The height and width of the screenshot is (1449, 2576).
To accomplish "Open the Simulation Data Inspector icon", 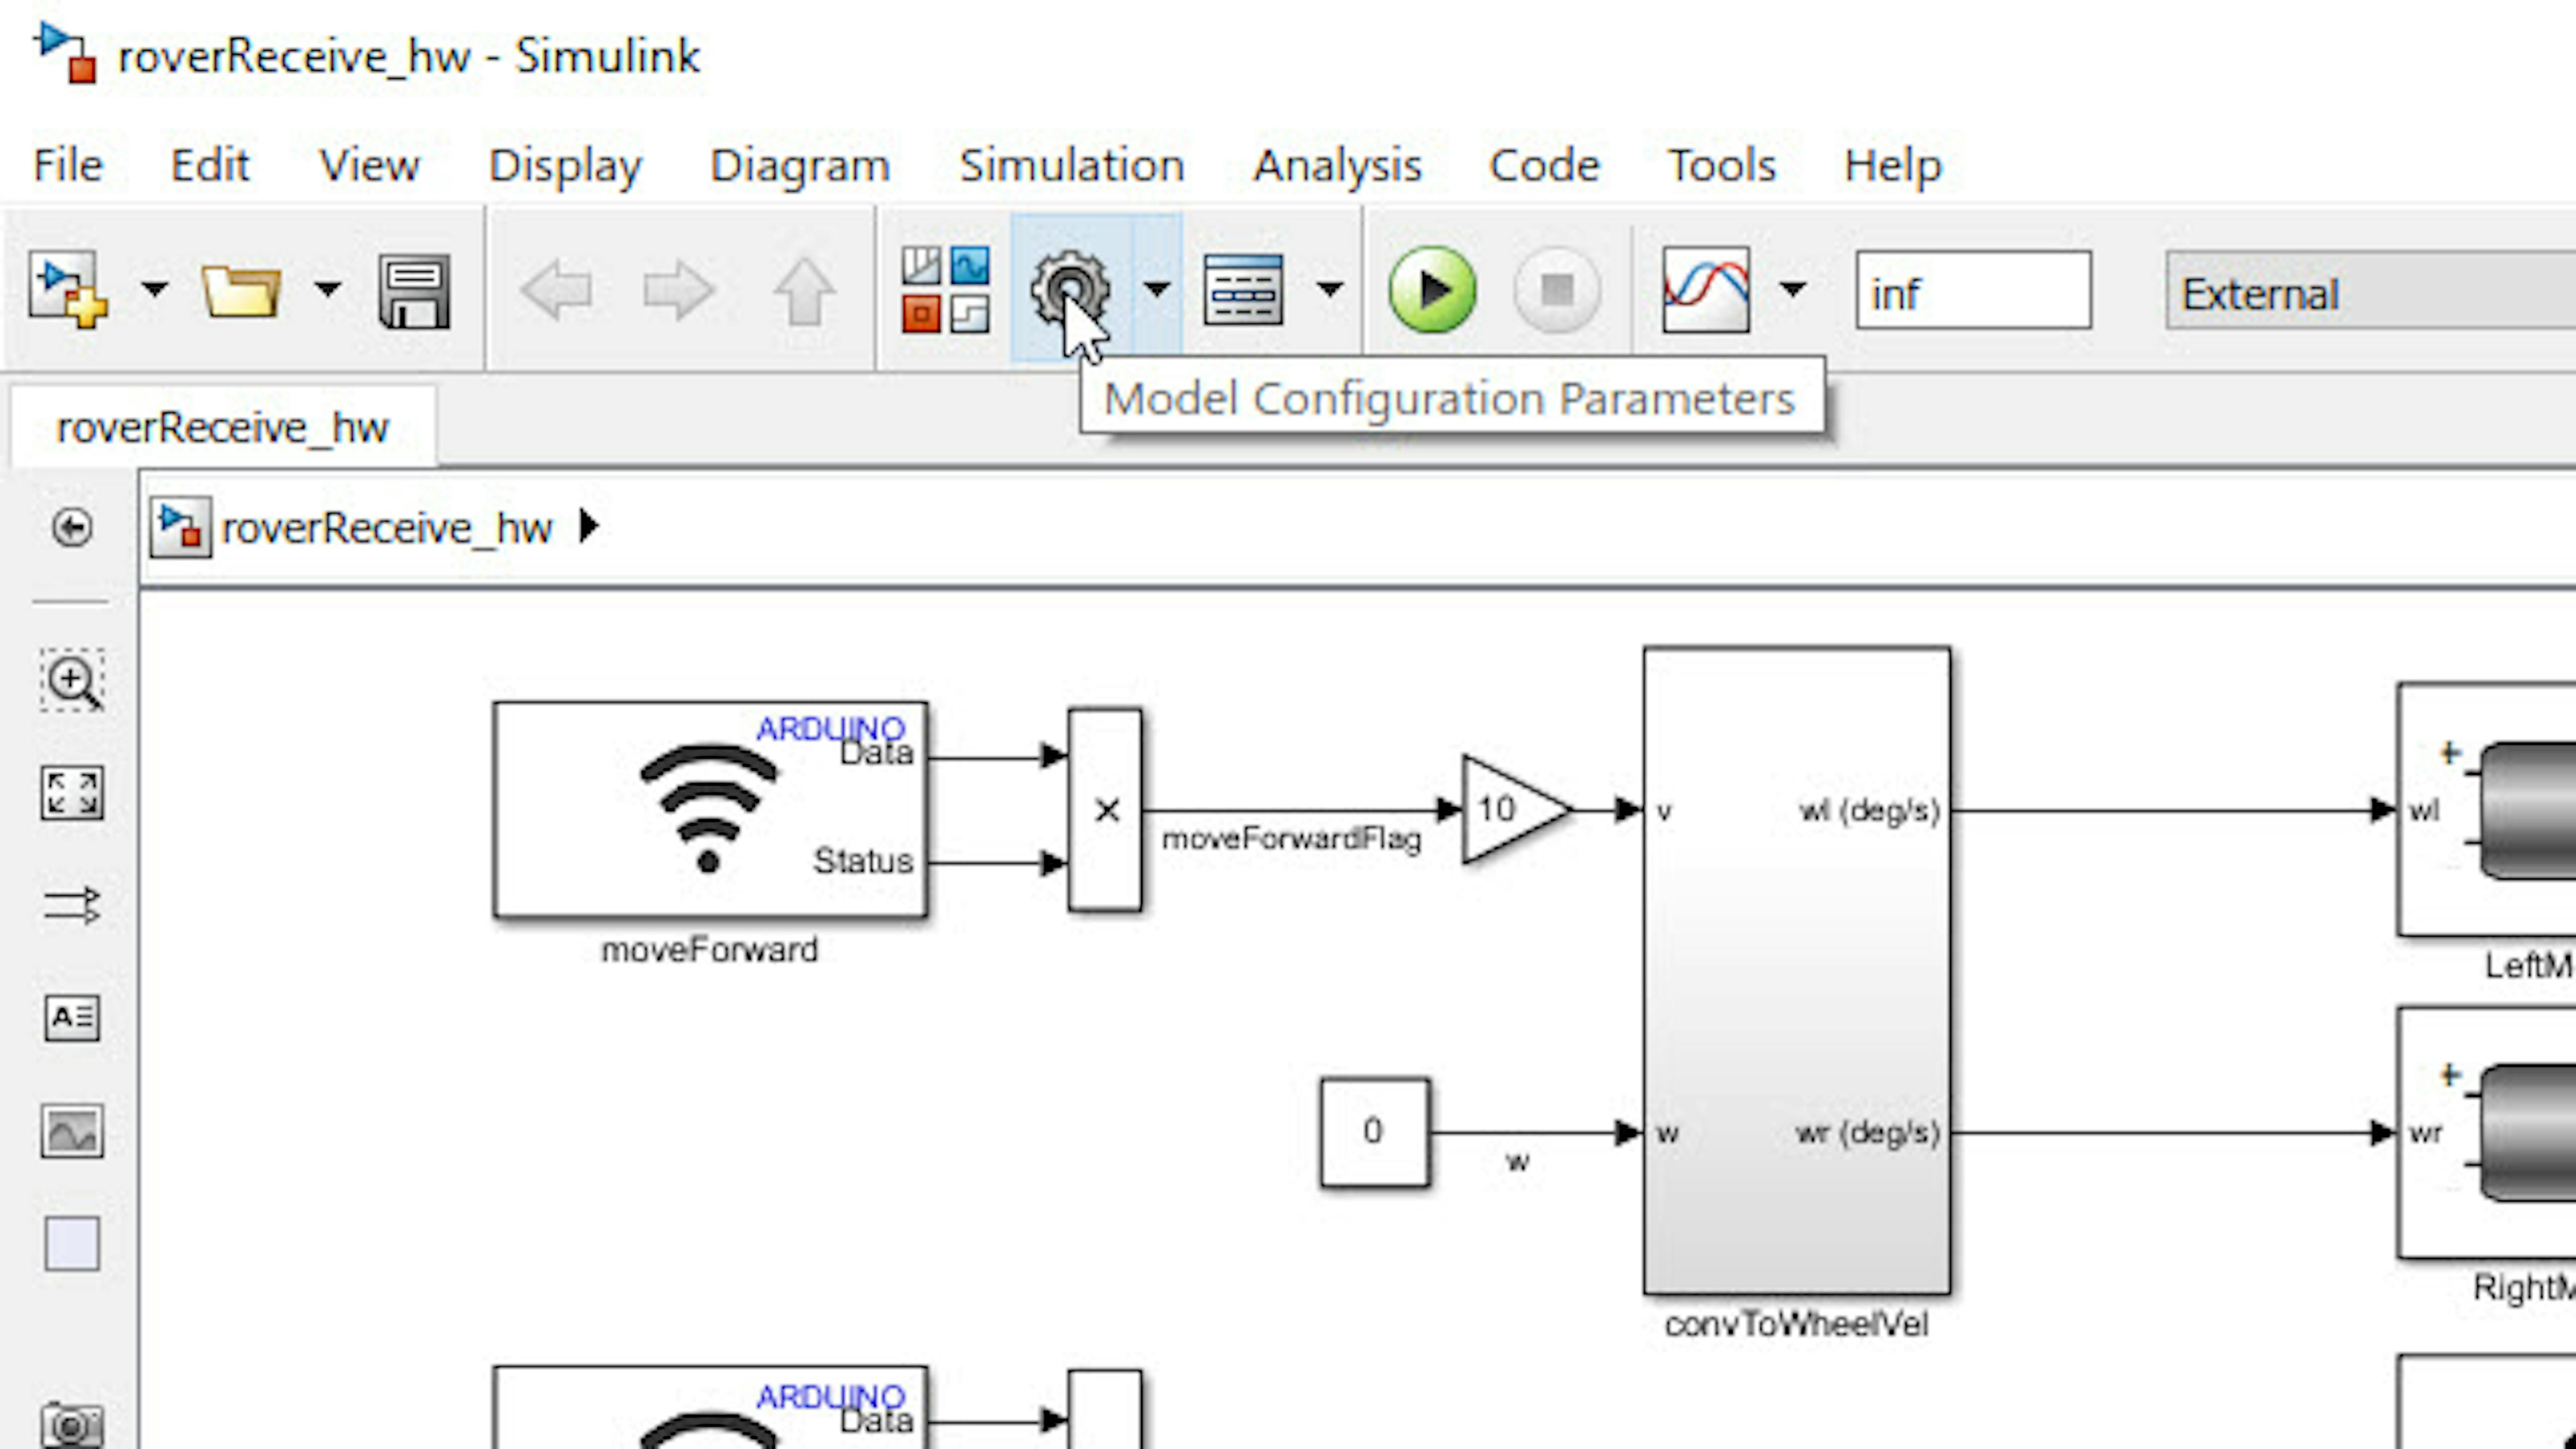I will tap(1706, 290).
